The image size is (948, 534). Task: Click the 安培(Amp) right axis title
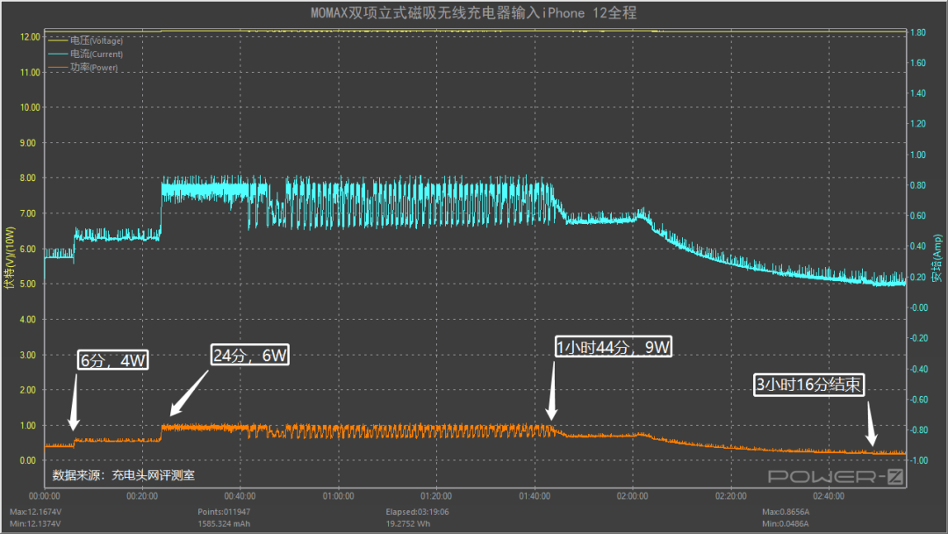point(937,259)
